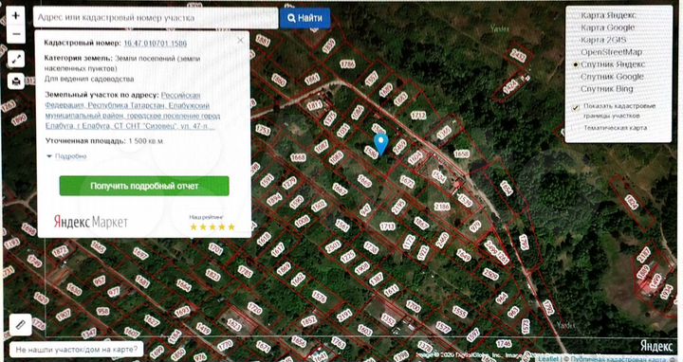Image resolution: width=683 pixels, height=362 pixels.
Task: Toggle Показать кадастровые границы участков checkbox
Action: click(576, 107)
